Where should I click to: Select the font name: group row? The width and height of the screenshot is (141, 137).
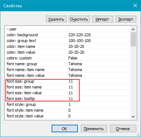[68, 64]
